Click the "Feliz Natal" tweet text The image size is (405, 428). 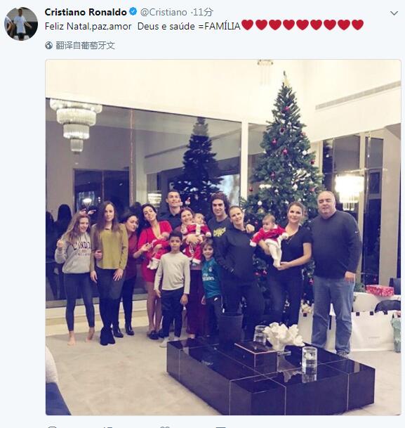(68, 27)
